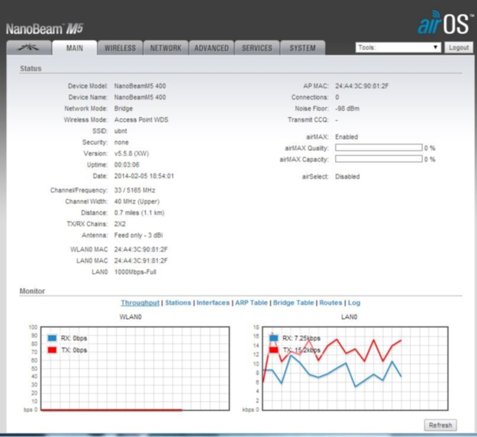Open the Stations monitor link
The height and width of the screenshot is (437, 477).
pyautogui.click(x=178, y=303)
